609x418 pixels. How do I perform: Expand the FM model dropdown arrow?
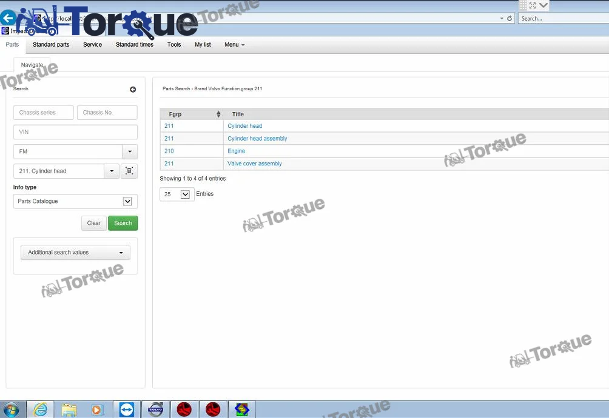130,151
